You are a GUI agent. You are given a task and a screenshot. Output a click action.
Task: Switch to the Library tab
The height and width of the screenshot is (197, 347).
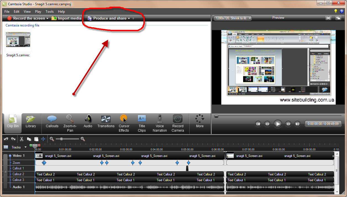[x=31, y=122]
